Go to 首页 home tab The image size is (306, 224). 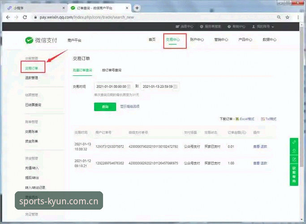[x=152, y=39]
